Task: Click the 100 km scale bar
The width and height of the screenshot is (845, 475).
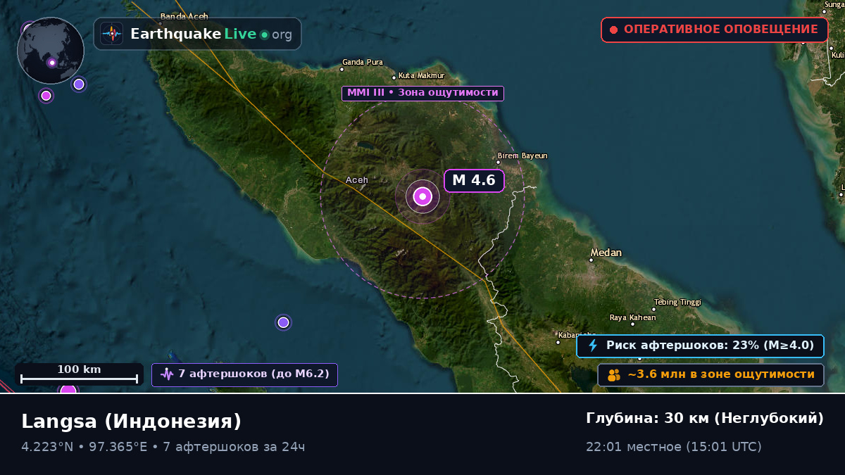Action: click(x=79, y=374)
